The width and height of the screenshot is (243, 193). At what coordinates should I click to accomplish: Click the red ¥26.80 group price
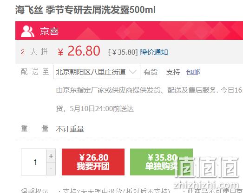[x=79, y=51]
